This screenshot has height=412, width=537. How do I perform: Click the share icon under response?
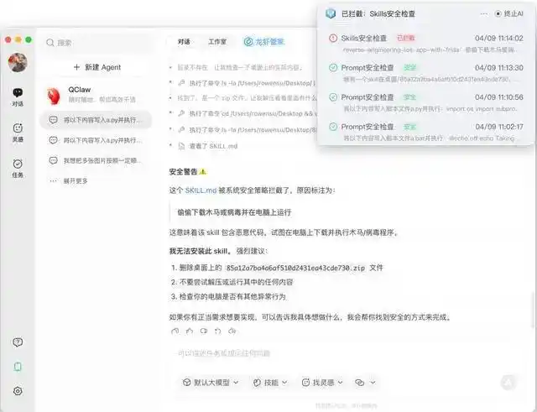(x=232, y=331)
